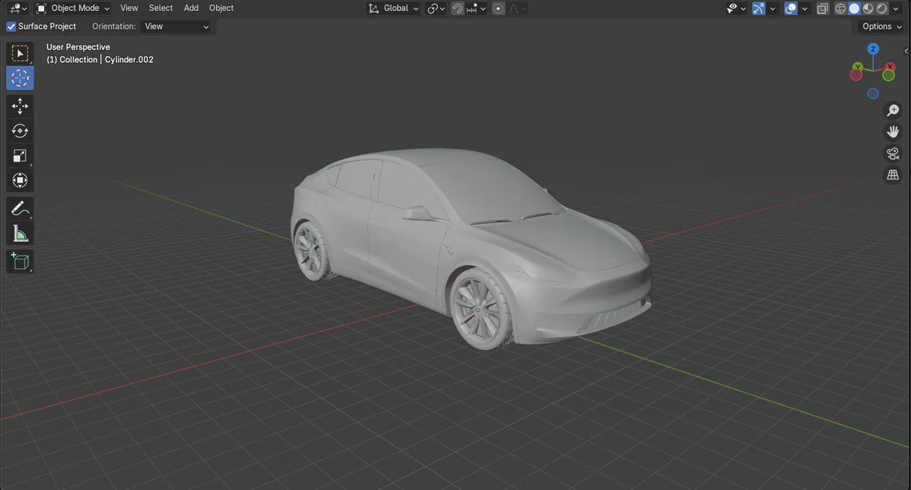Select the Scale tool

click(x=20, y=155)
